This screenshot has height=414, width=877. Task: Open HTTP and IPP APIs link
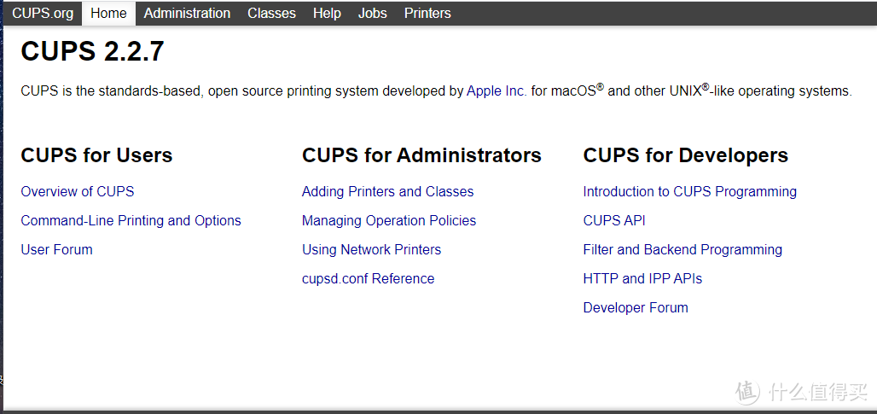[642, 278]
